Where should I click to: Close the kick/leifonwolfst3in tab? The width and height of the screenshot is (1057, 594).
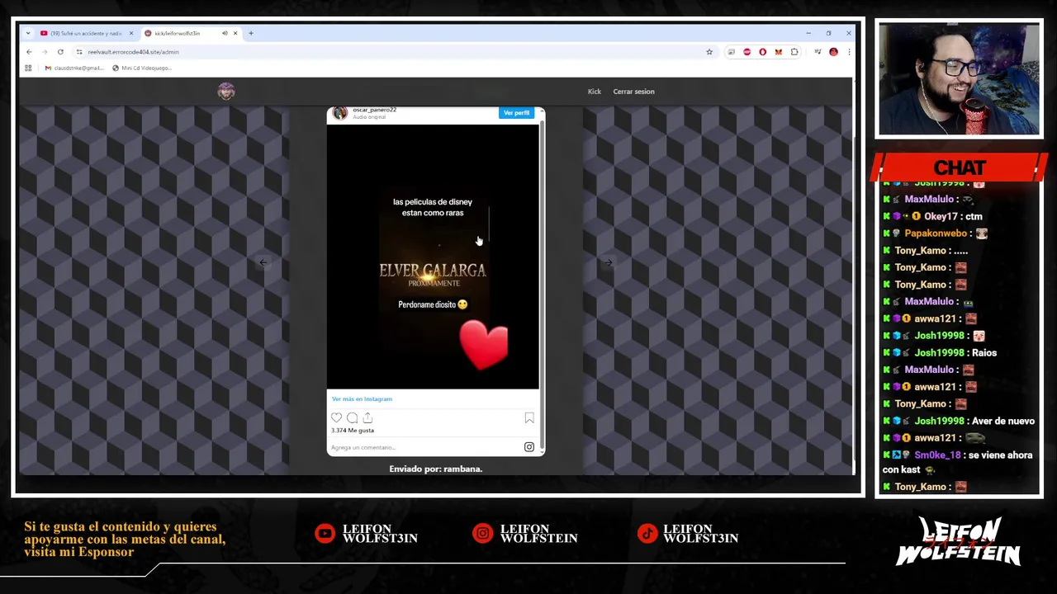[x=235, y=33]
